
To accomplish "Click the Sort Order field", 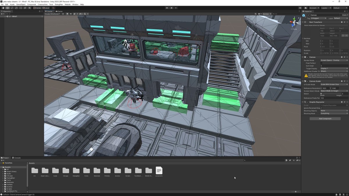I will 334,66.
